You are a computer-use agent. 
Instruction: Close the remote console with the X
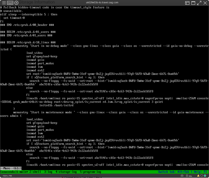pyautogui.click(x=205, y=3)
